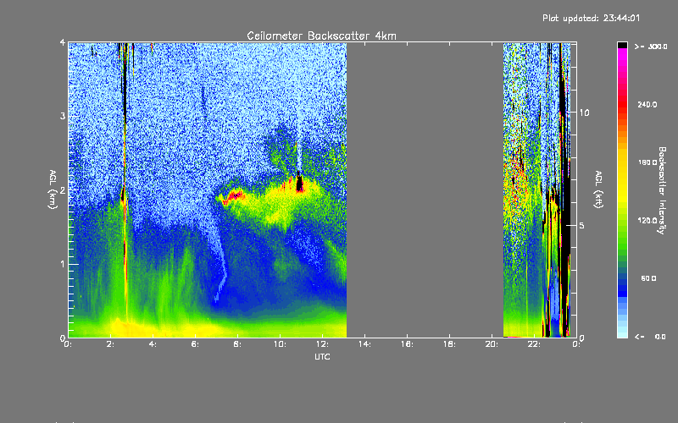The image size is (678, 423).
Task: Select the 'Backscatter Intensity' colorbar label
Action: [662, 190]
